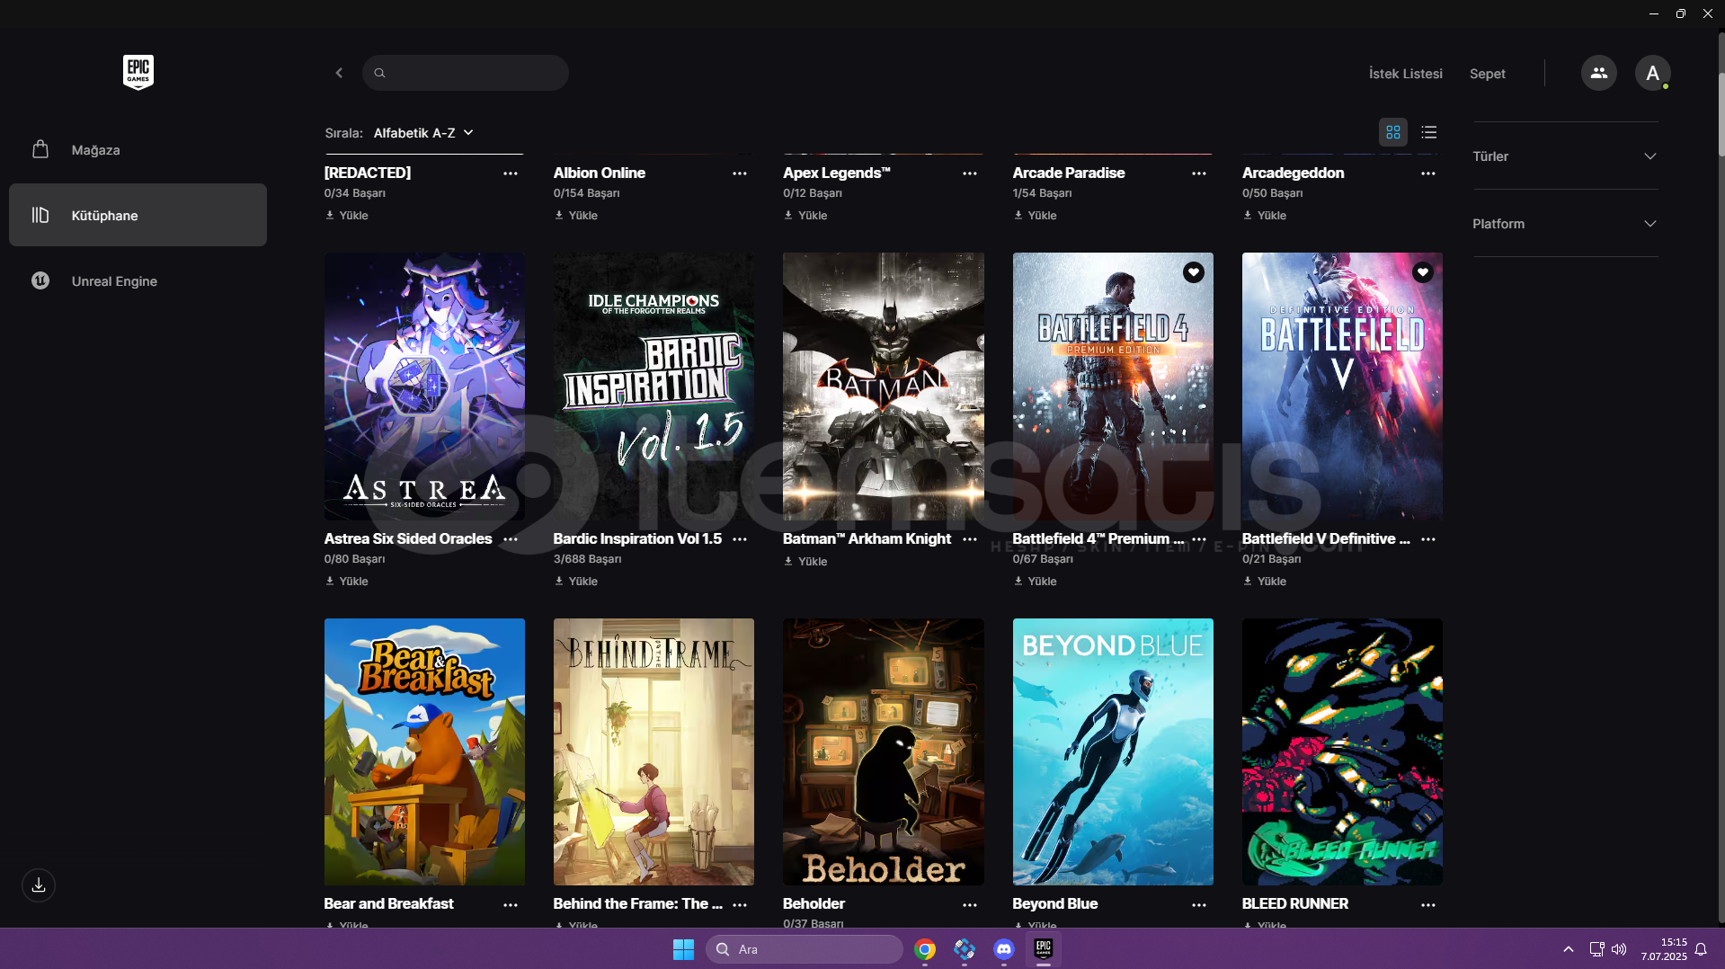Screen dimensions: 1725x969
Task: Open options menu for Arcade Paradise
Action: pyautogui.click(x=1198, y=173)
